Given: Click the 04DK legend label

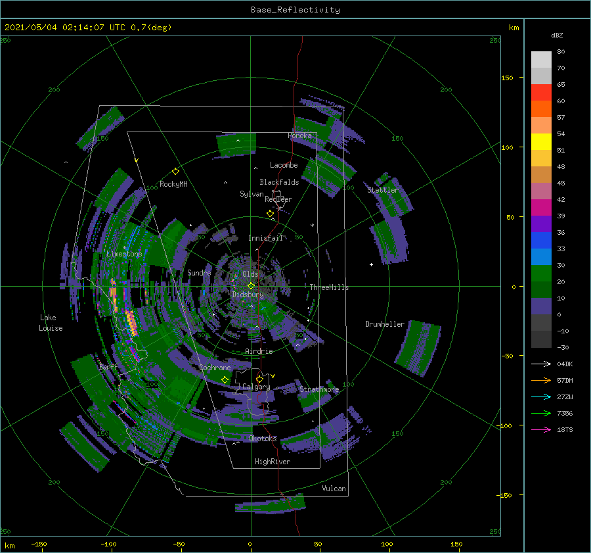Looking at the screenshot, I should [x=565, y=364].
